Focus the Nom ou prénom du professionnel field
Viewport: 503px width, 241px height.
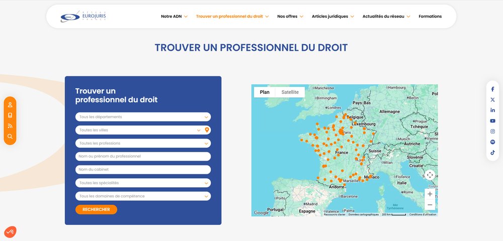pos(143,157)
